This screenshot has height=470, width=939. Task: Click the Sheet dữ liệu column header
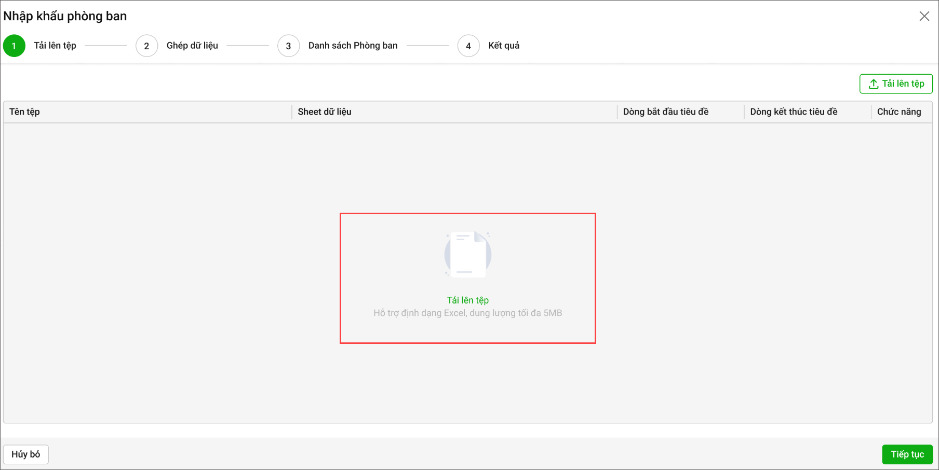click(x=324, y=112)
